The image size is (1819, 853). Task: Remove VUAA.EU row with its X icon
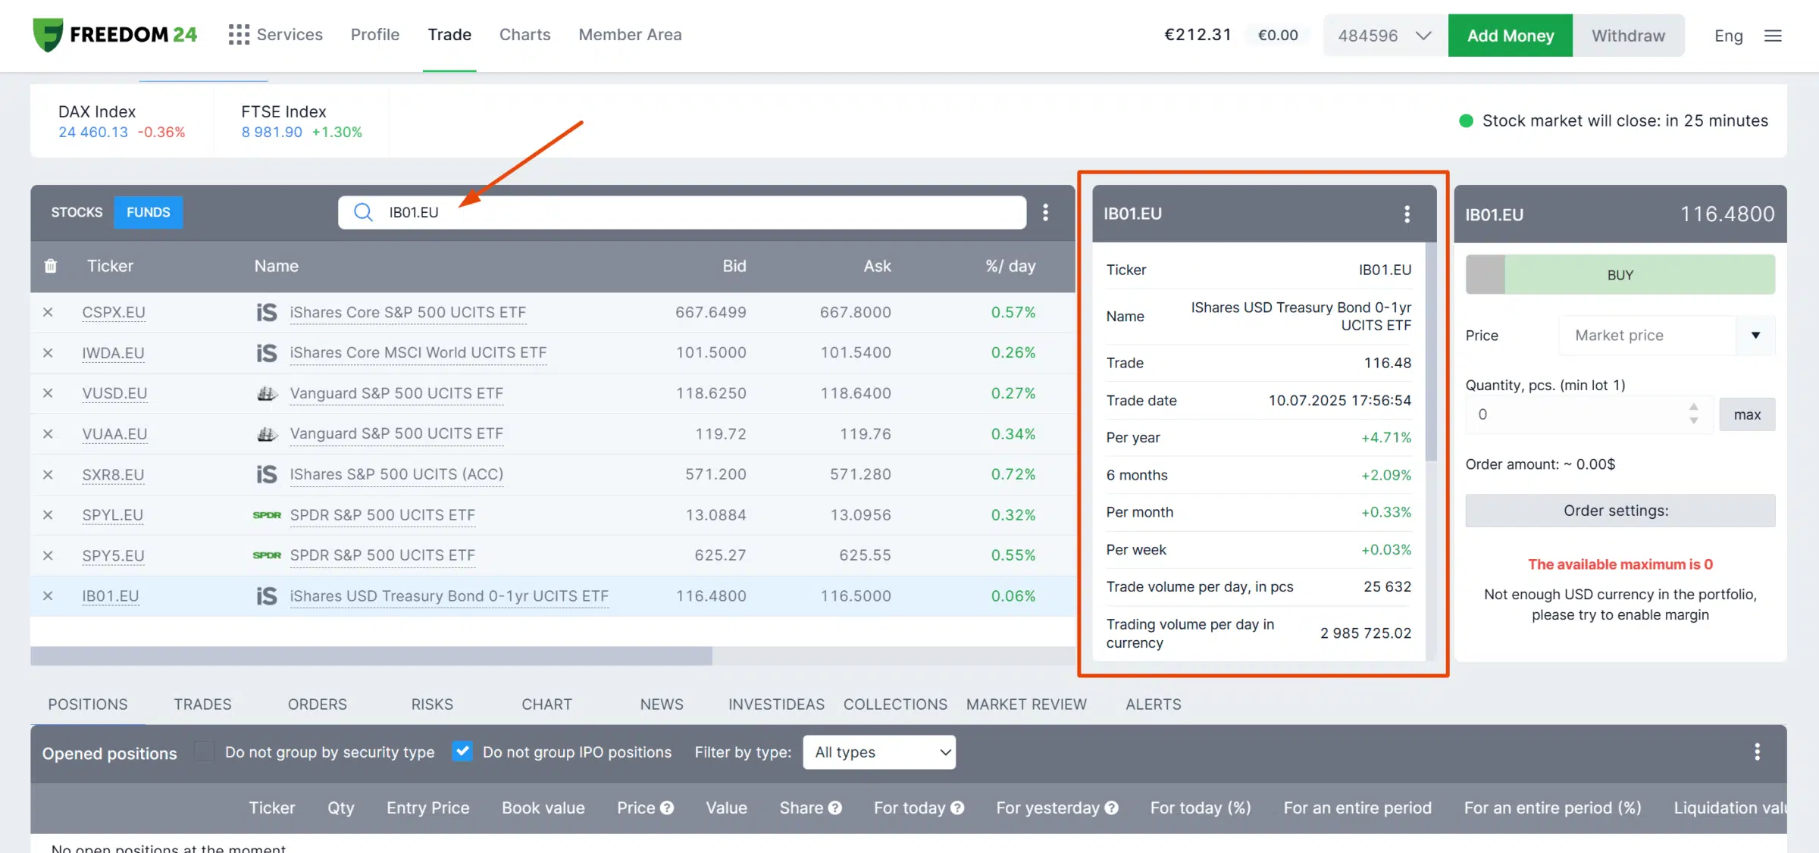(x=48, y=434)
